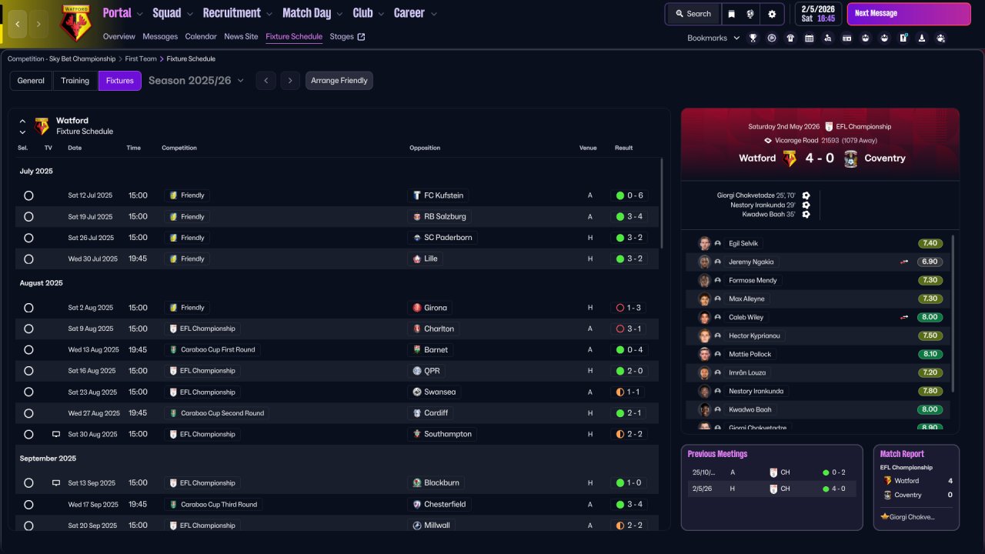This screenshot has width=985, height=554.
Task: Open the settings gear icon
Action: tap(772, 14)
